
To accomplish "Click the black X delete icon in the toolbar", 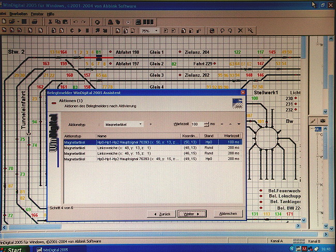I will click(x=240, y=30).
